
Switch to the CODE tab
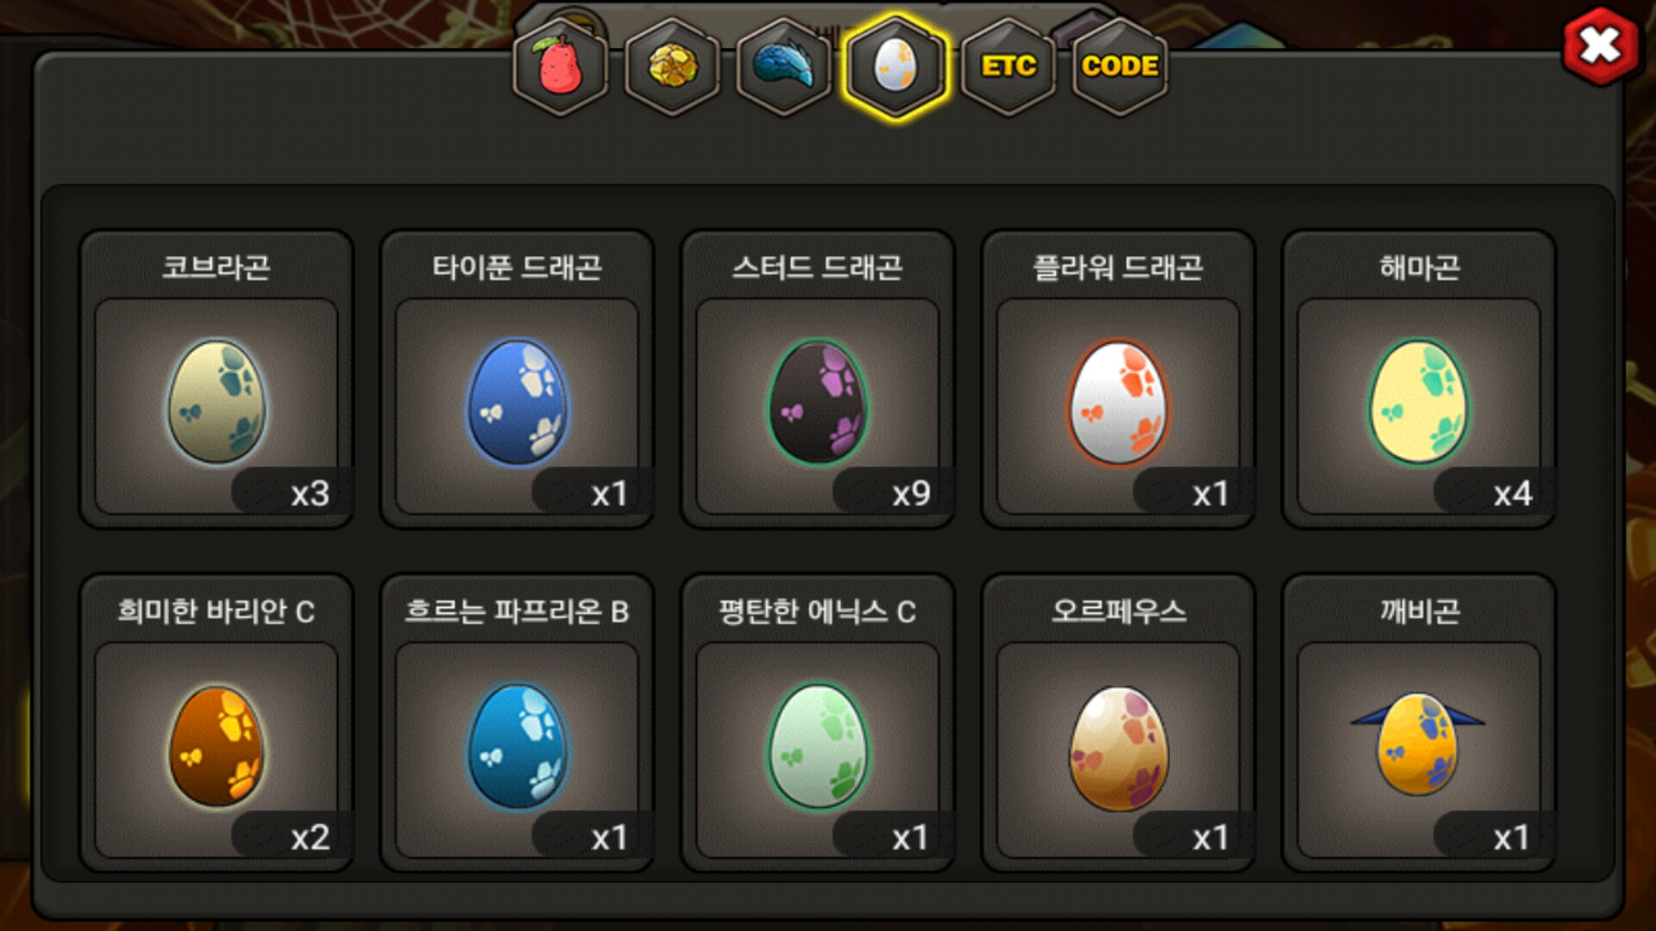(1120, 66)
